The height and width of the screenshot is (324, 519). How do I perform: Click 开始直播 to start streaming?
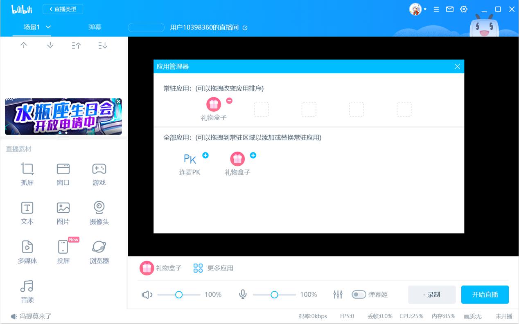pyautogui.click(x=485, y=295)
